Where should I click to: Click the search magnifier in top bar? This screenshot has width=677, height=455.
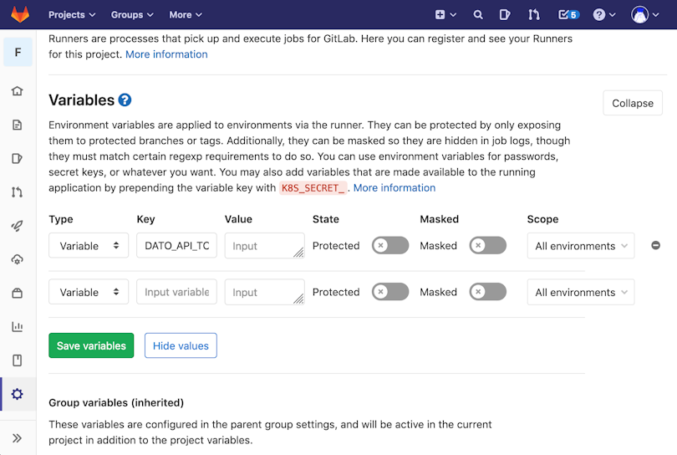tap(477, 15)
